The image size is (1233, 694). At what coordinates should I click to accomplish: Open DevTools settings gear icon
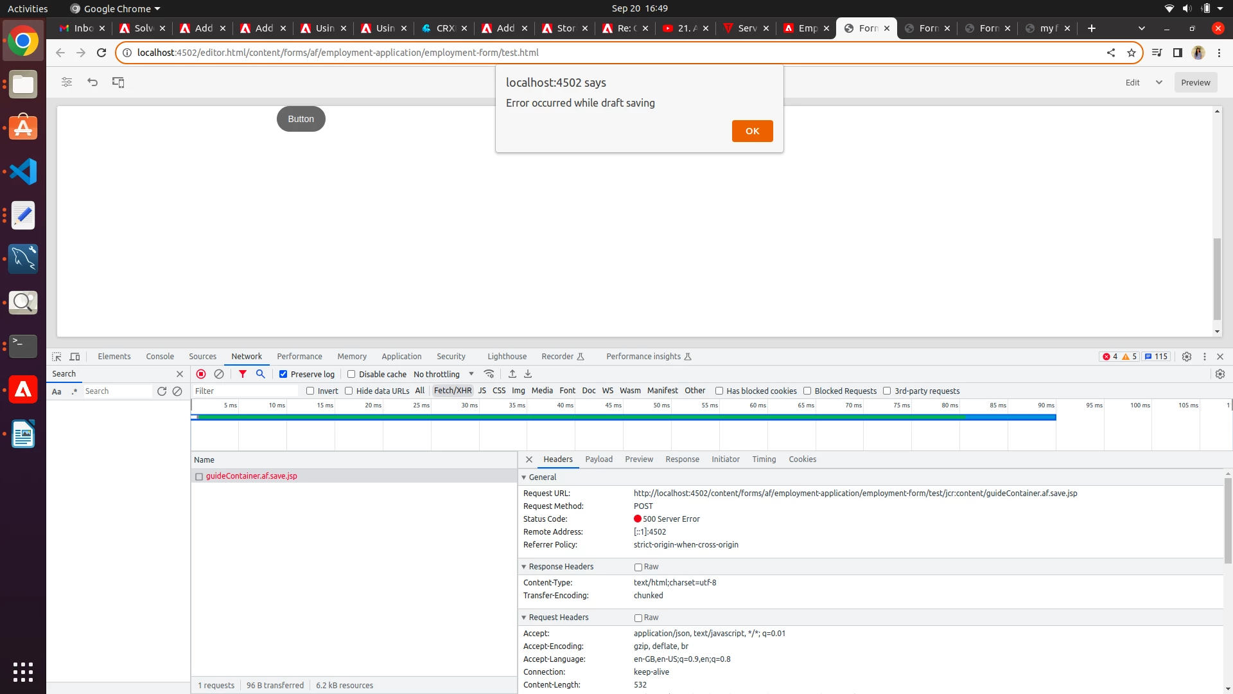tap(1187, 357)
